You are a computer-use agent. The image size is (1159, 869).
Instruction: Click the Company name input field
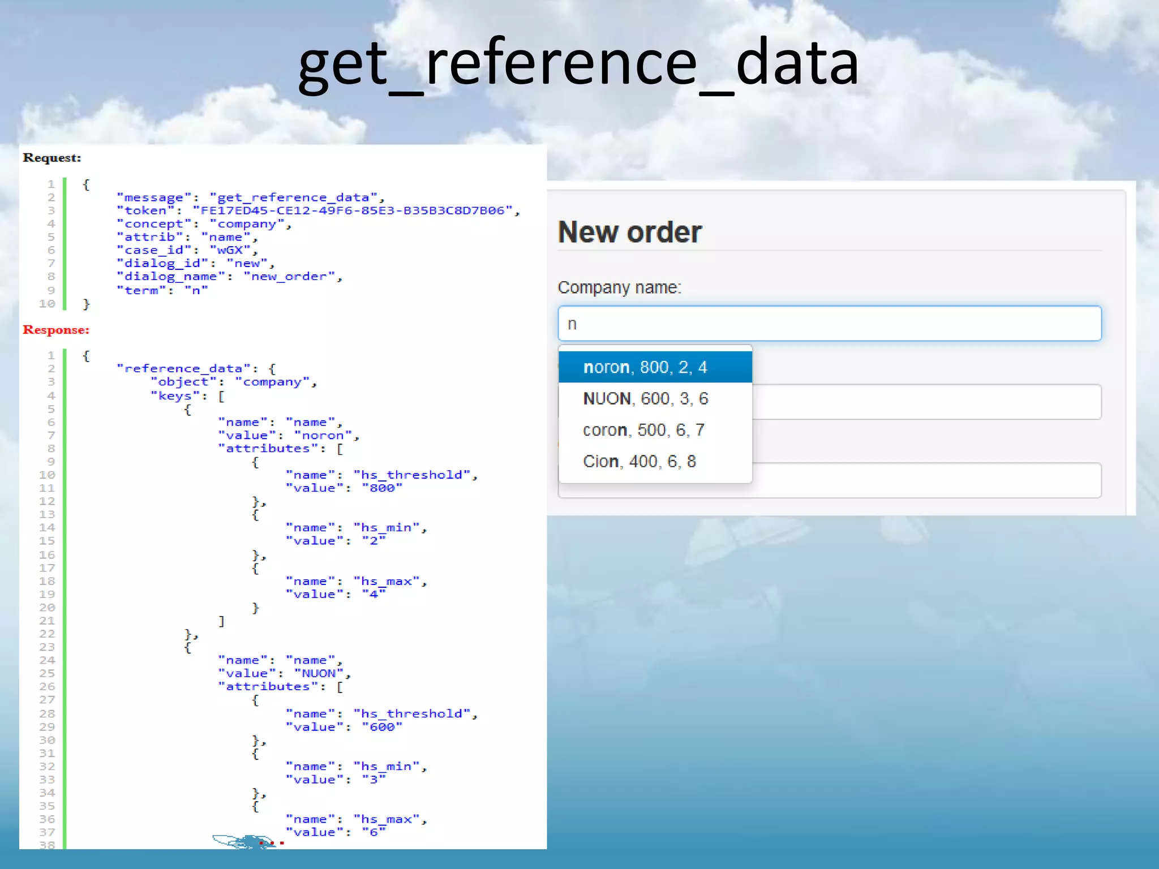tap(830, 324)
